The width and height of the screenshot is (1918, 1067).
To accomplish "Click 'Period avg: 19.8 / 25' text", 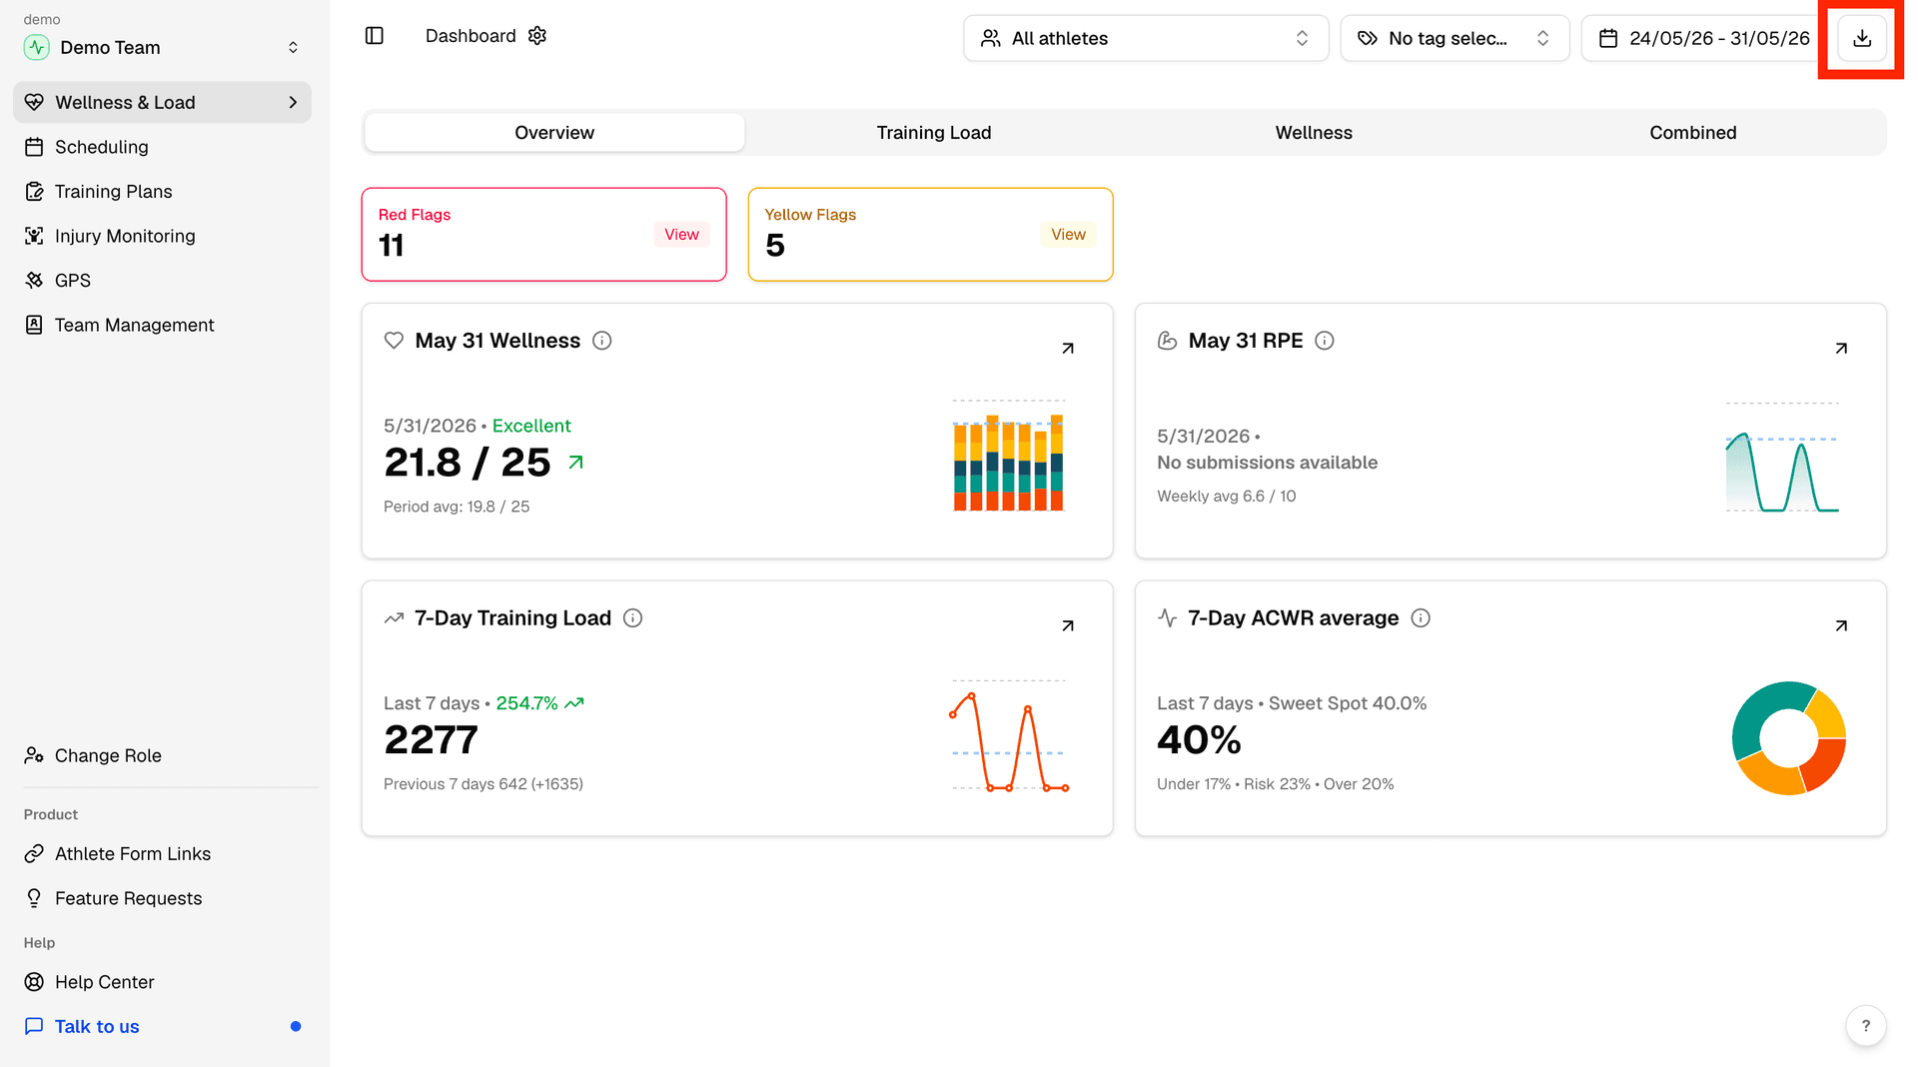I will click(x=457, y=507).
